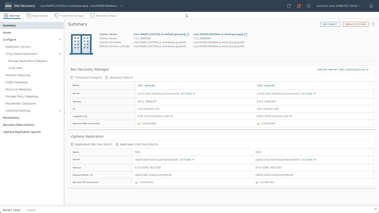This screenshot has height=213, width=379.
Task: Open external link icon for us-central1 vCenter
Action: [x=188, y=34]
